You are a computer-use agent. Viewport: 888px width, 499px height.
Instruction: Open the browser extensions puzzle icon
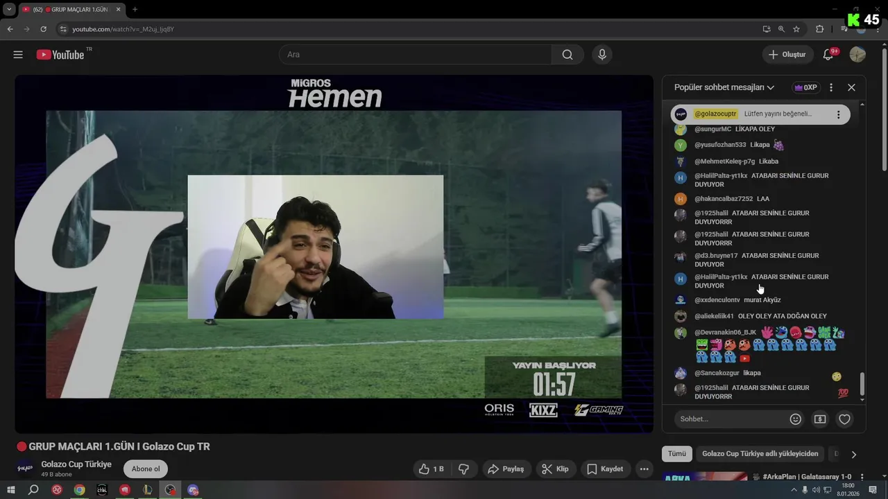[x=820, y=29]
